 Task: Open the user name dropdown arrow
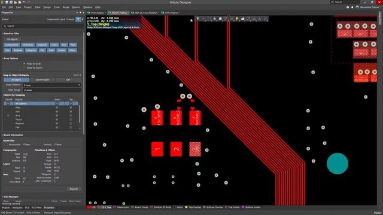pos(381,7)
